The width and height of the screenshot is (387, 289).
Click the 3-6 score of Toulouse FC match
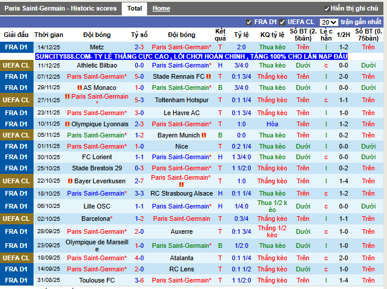point(139,280)
